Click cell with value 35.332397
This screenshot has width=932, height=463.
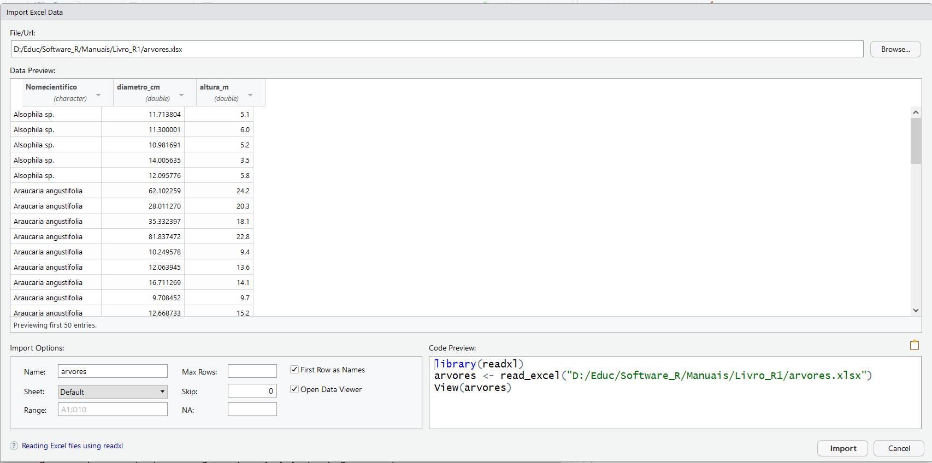click(x=143, y=221)
